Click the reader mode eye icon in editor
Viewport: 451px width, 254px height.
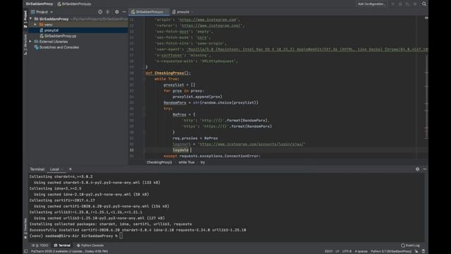pyautogui.click(x=426, y=18)
